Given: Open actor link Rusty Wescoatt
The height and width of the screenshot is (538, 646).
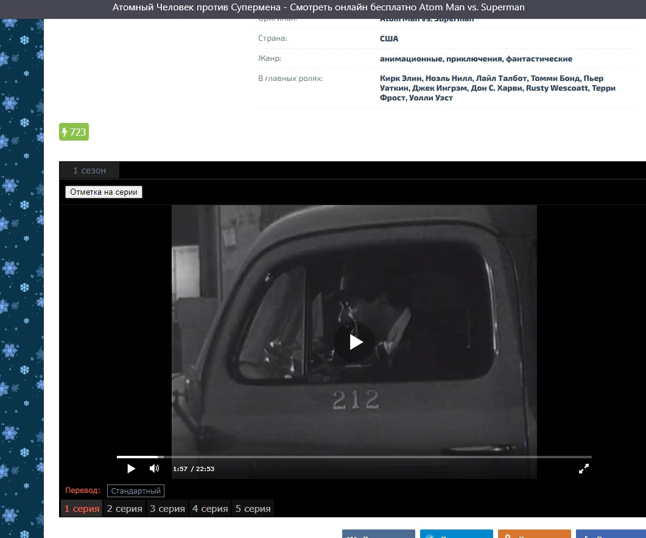Looking at the screenshot, I should pos(556,88).
